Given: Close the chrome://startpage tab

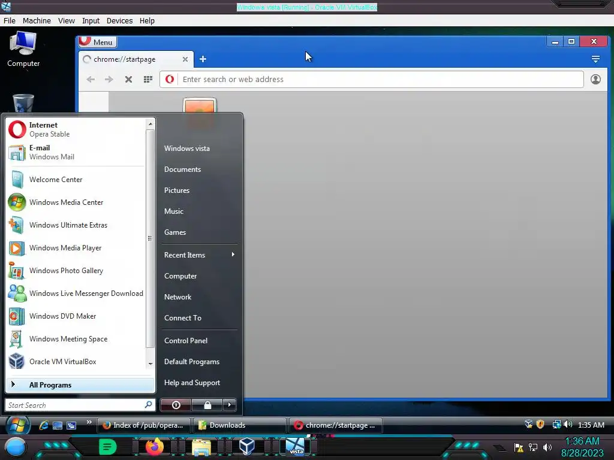Looking at the screenshot, I should coord(185,59).
